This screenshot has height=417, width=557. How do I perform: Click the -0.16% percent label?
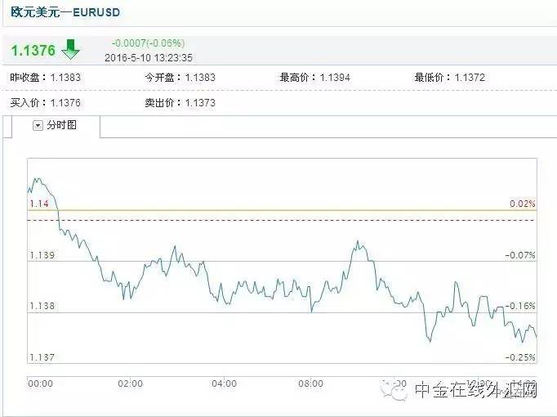tap(520, 306)
